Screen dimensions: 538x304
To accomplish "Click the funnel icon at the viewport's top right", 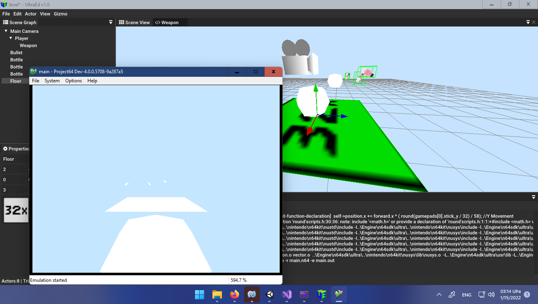I will point(528,22).
